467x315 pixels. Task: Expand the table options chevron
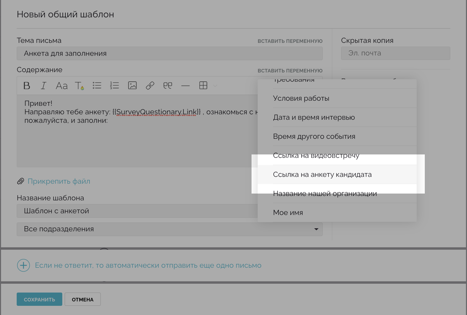[215, 86]
